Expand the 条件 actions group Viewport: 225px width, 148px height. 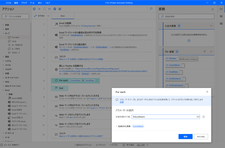pyautogui.click(x=3, y=29)
